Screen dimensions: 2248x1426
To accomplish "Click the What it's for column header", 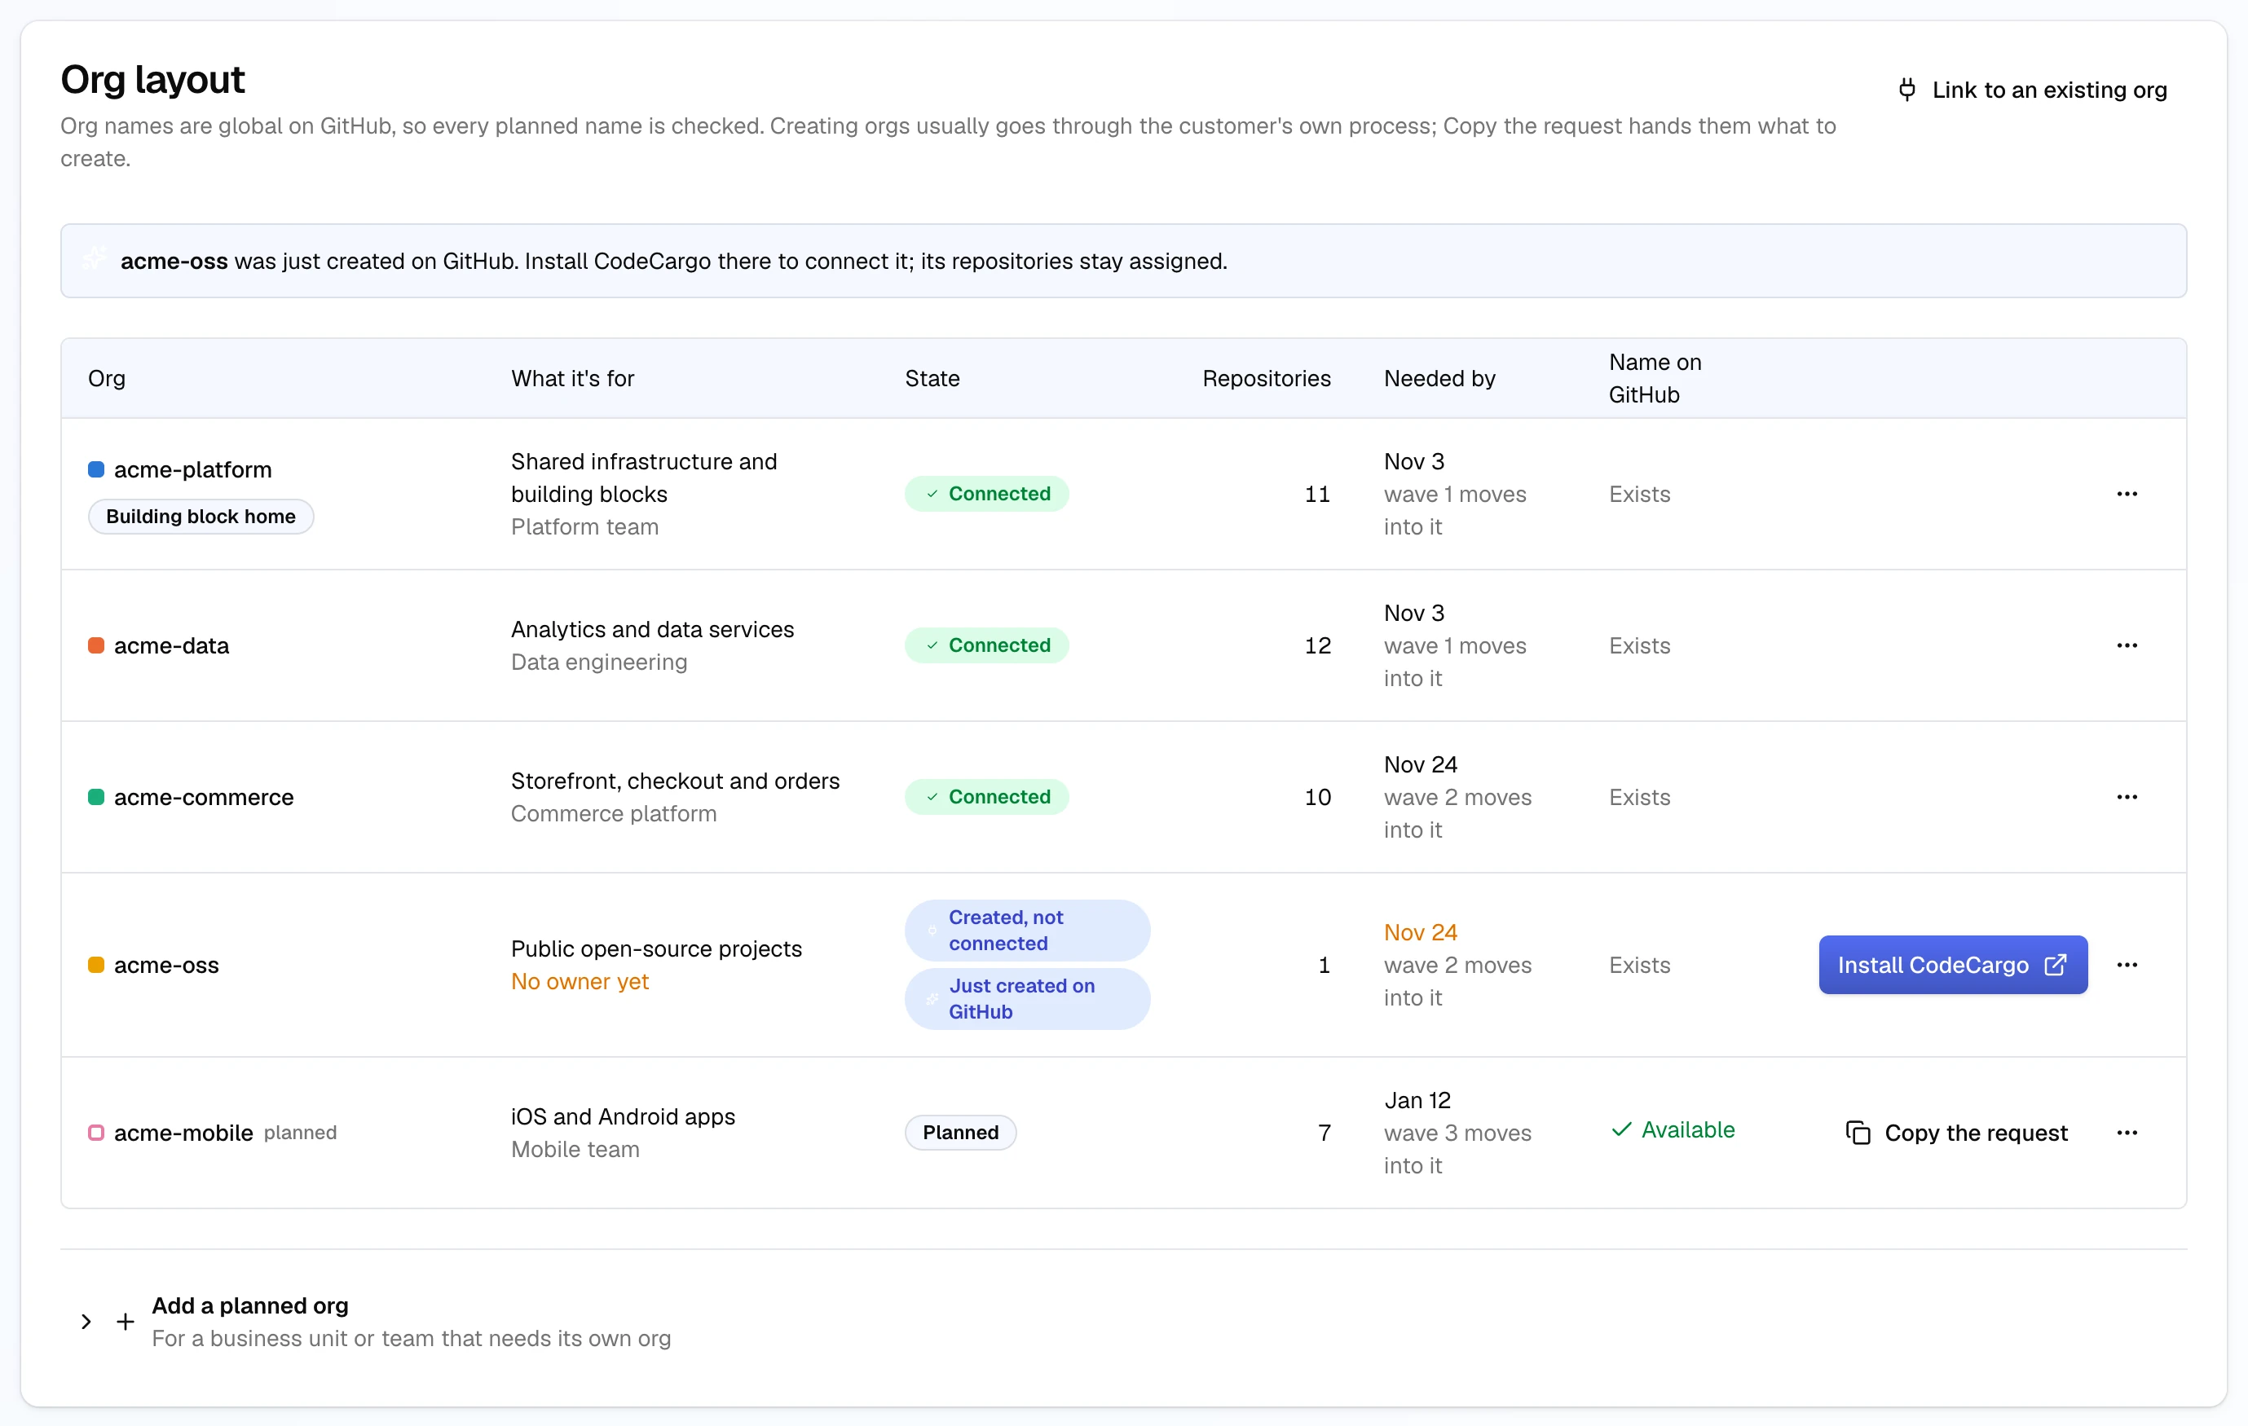I will click(572, 378).
